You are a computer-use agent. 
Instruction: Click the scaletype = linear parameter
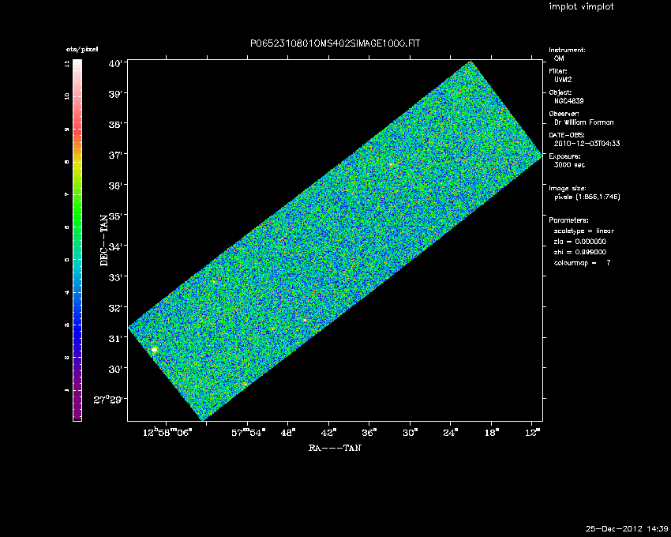coord(583,231)
